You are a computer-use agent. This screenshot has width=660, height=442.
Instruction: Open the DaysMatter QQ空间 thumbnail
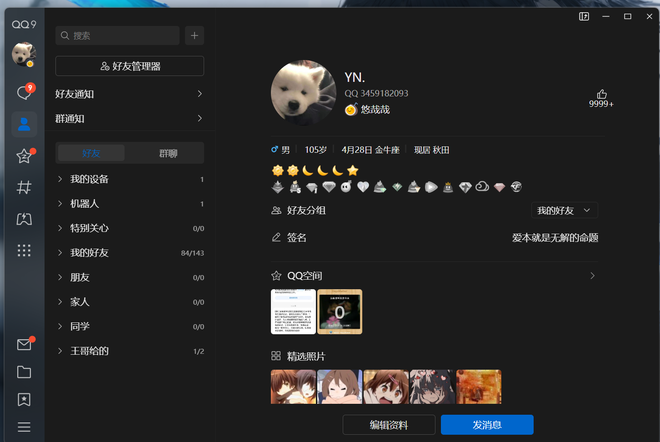(x=340, y=311)
